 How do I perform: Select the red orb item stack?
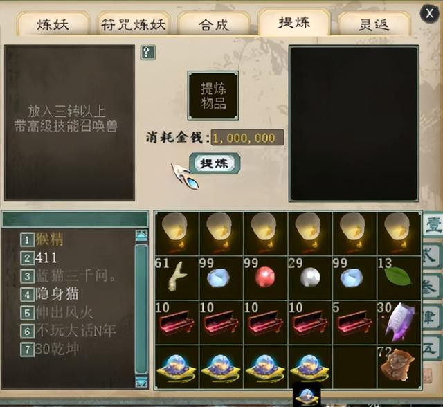pos(266,278)
